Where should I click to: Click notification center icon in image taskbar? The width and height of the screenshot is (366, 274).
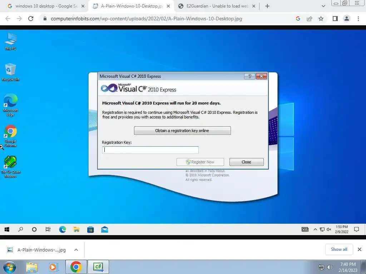[x=356, y=229]
